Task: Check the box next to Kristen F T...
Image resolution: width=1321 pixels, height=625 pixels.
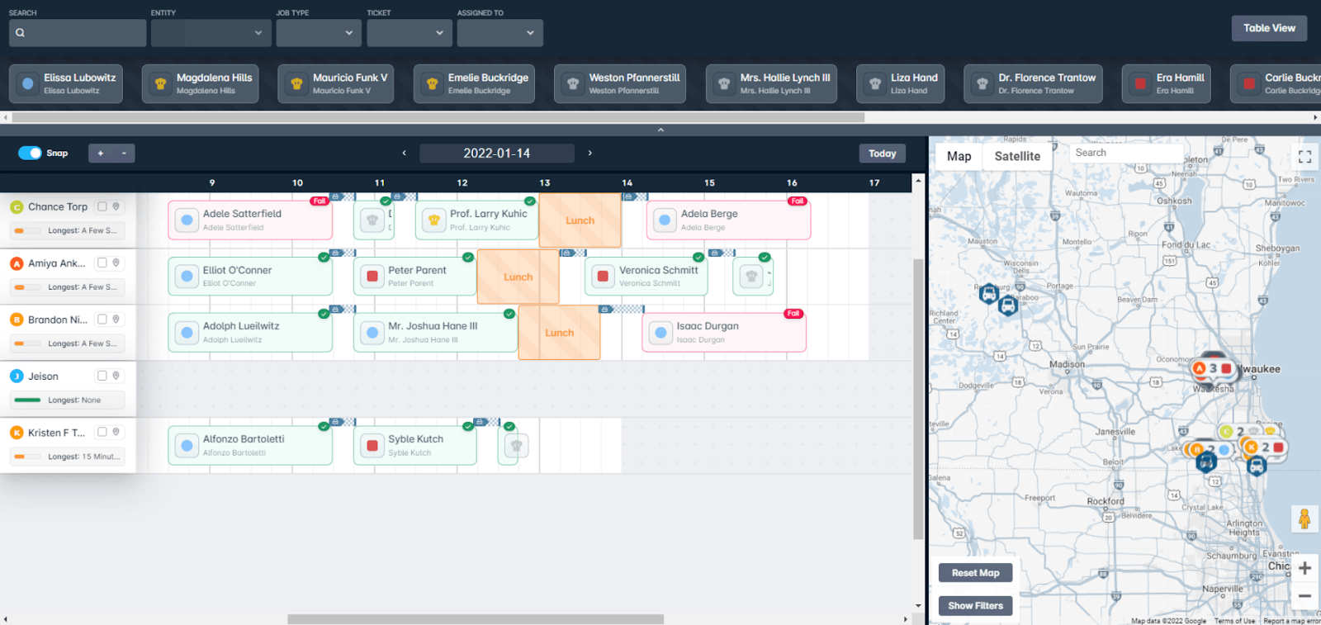Action: coord(102,432)
